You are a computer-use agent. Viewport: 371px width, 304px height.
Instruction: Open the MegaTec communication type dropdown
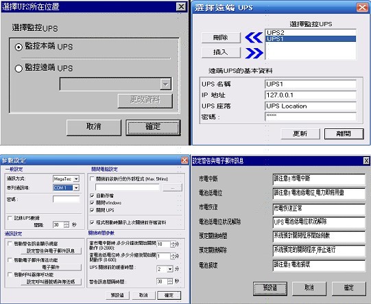point(76,179)
